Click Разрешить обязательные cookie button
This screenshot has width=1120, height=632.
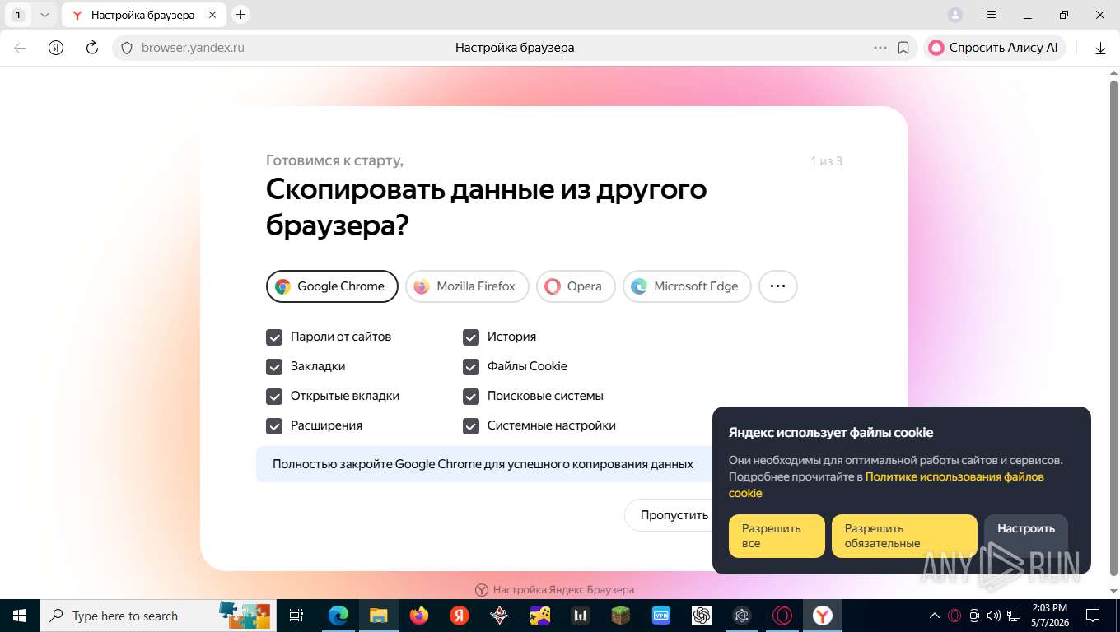point(904,537)
